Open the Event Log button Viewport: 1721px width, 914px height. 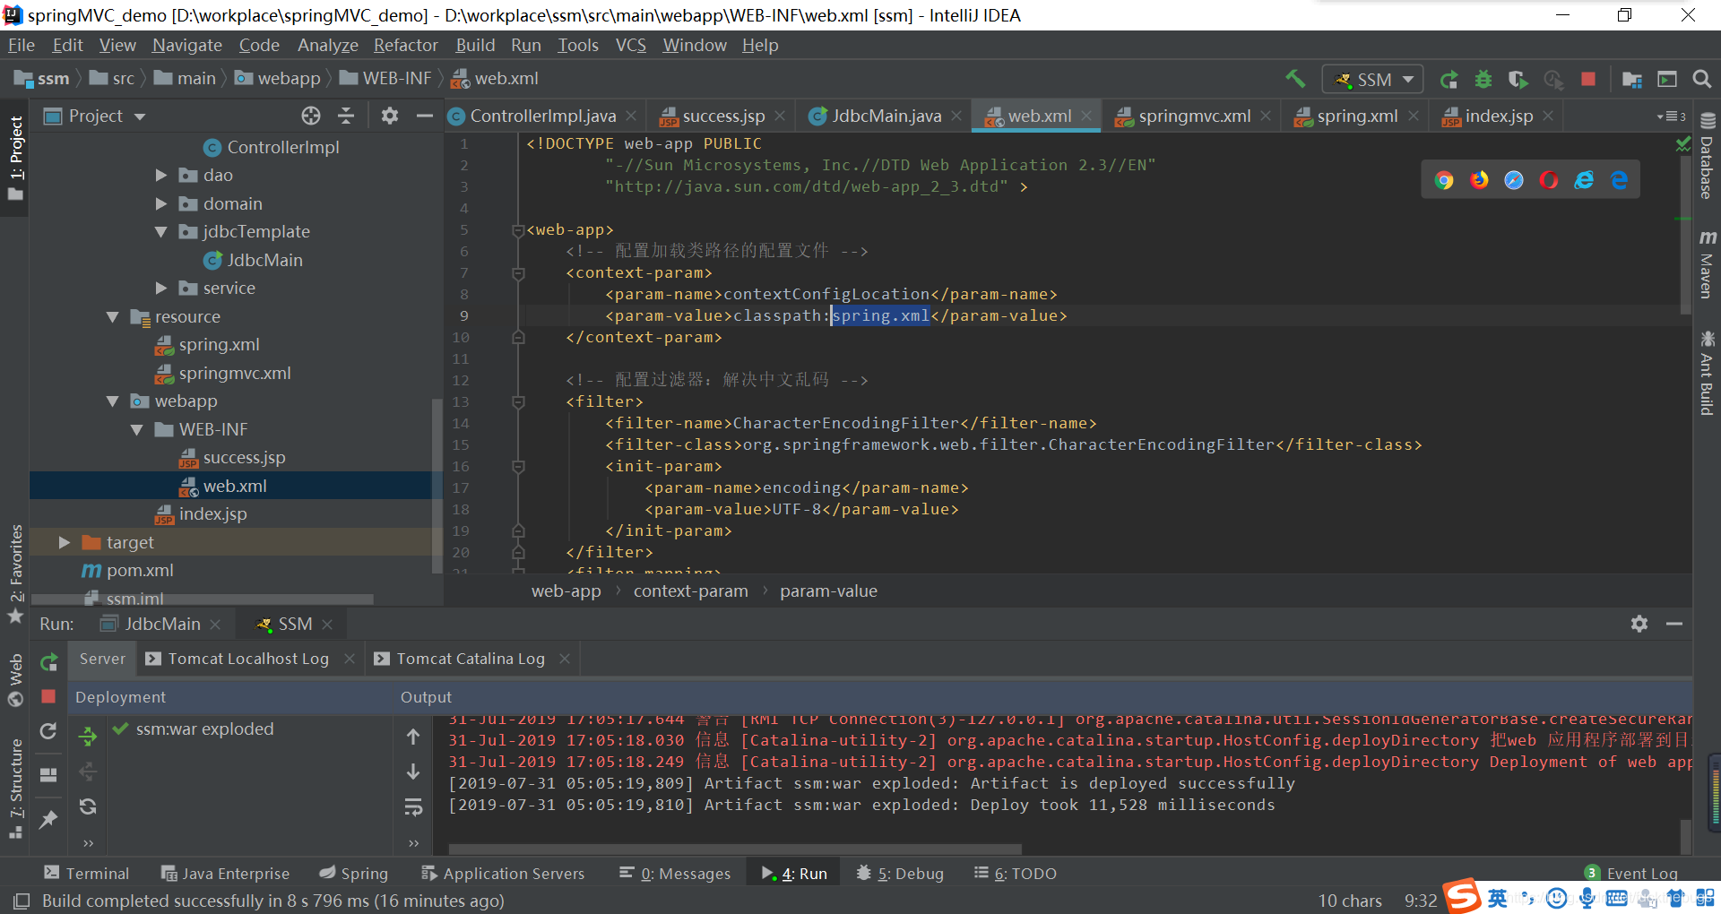click(1631, 874)
